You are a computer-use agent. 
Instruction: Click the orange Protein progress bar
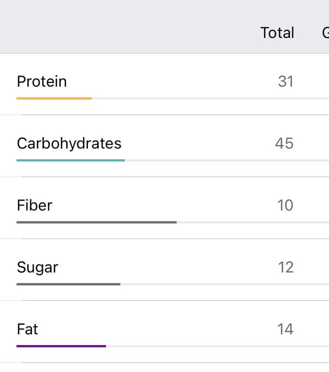click(x=54, y=98)
